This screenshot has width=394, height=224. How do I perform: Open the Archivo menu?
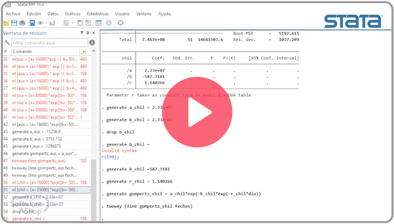pyautogui.click(x=13, y=14)
